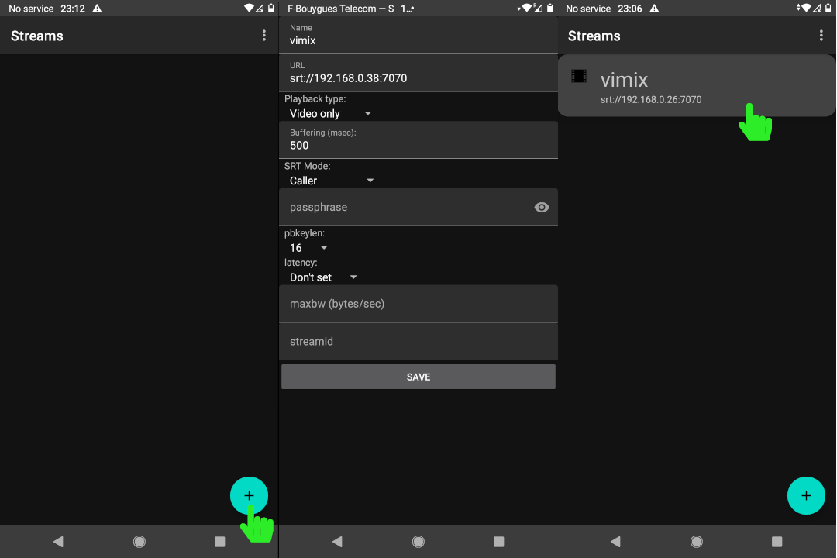
Task: Select the Streams title in the app bar
Action: click(x=36, y=36)
